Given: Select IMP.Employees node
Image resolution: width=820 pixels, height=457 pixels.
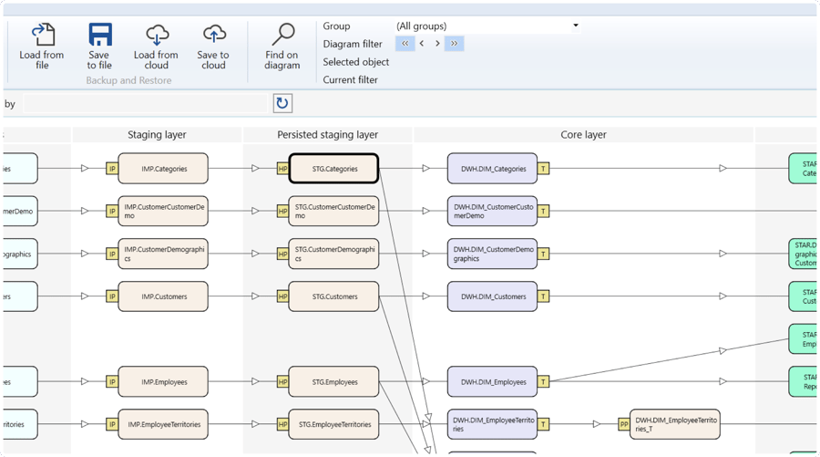Looking at the screenshot, I should [163, 381].
